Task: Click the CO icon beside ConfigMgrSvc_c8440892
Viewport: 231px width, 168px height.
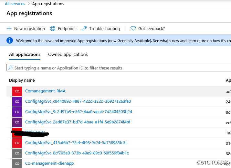Action: 17,101
